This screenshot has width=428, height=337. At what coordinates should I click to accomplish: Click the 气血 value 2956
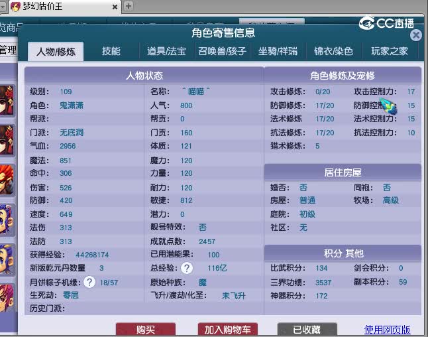68,146
